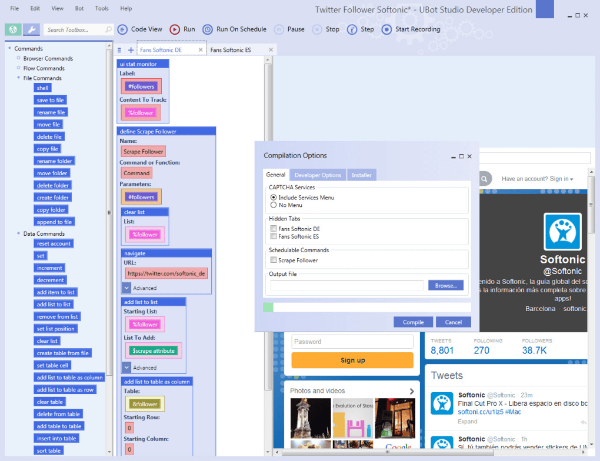Click the search magnifier in Search Toolbox
Image resolution: width=600 pixels, height=461 pixels.
click(108, 29)
